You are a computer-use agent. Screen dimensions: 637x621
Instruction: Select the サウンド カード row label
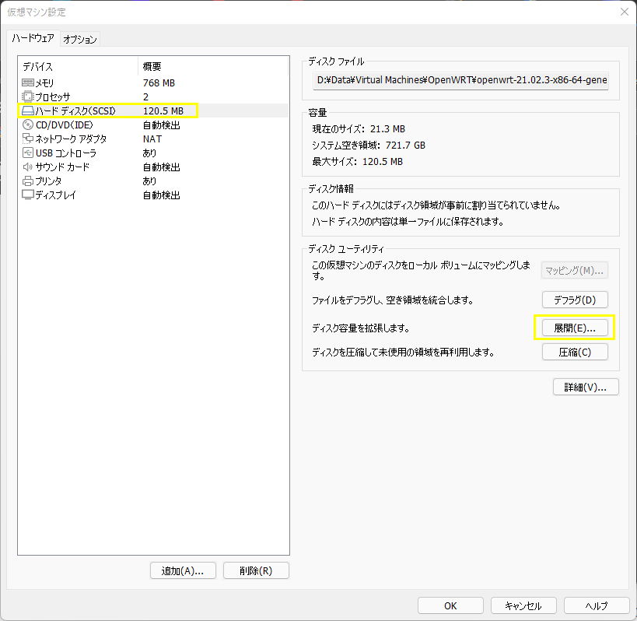(x=62, y=167)
